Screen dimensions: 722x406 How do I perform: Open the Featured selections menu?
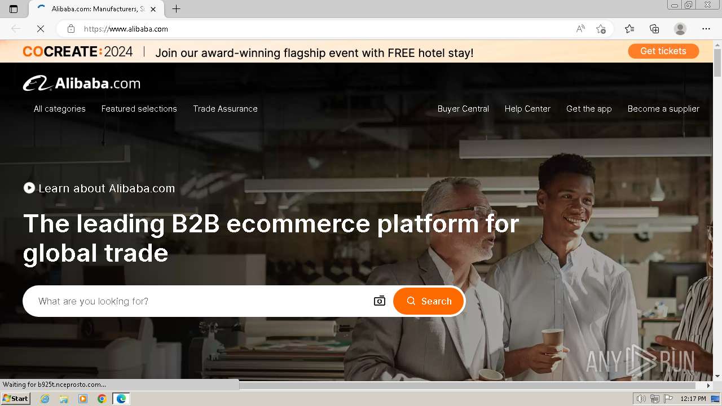point(139,109)
